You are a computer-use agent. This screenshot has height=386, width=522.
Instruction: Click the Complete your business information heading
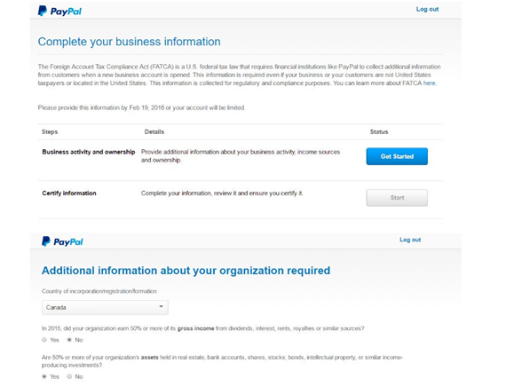tap(130, 42)
